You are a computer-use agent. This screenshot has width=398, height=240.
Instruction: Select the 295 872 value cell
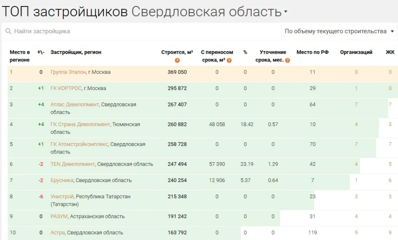tap(177, 88)
